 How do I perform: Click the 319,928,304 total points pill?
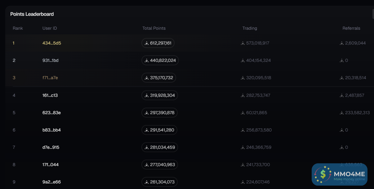click(x=159, y=95)
